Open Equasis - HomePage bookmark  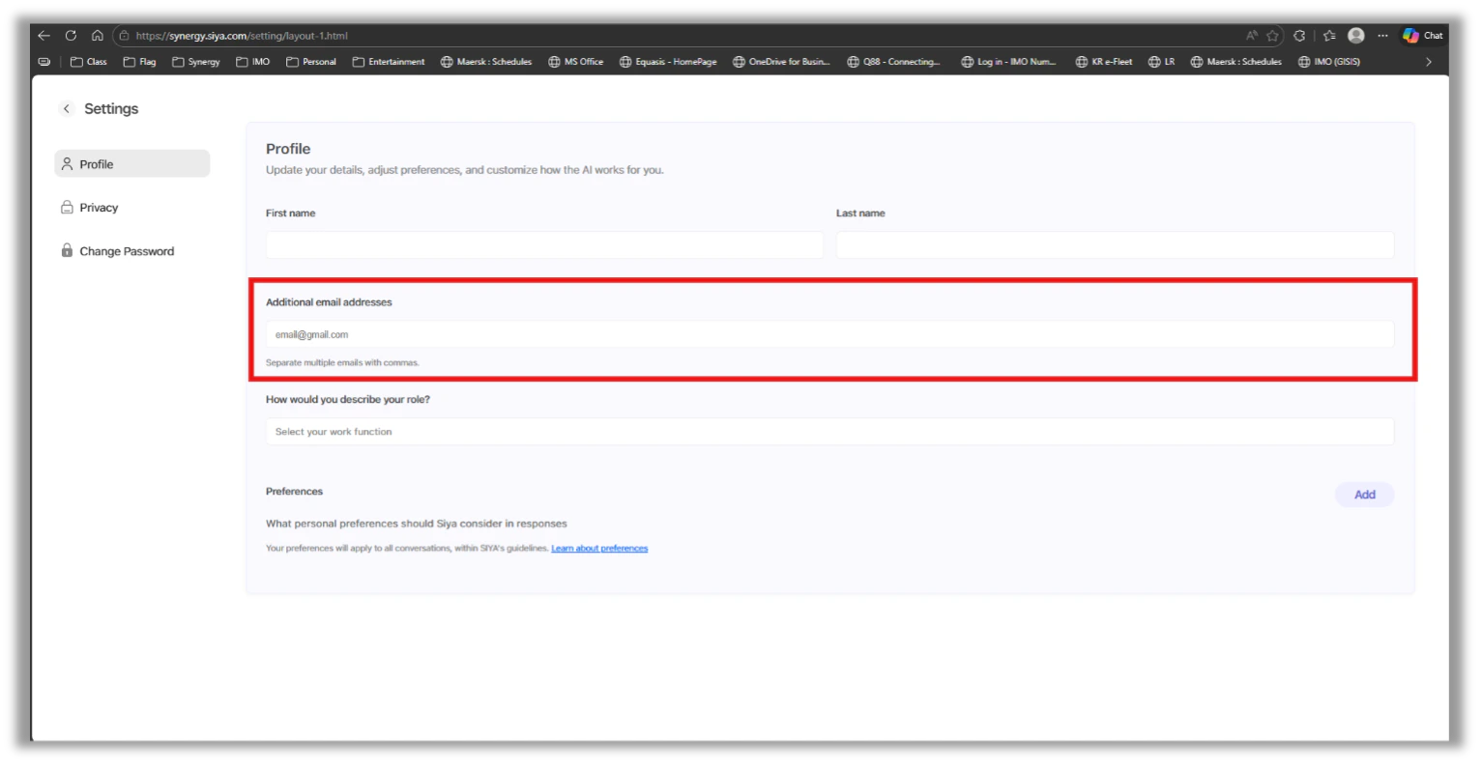669,62
